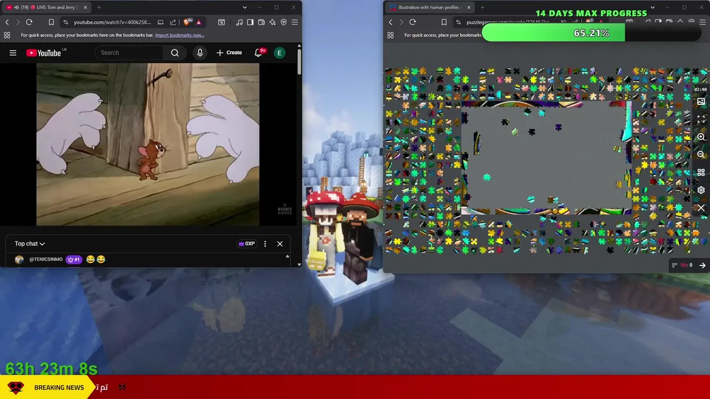Go back in the puzzle browser window

(390, 22)
